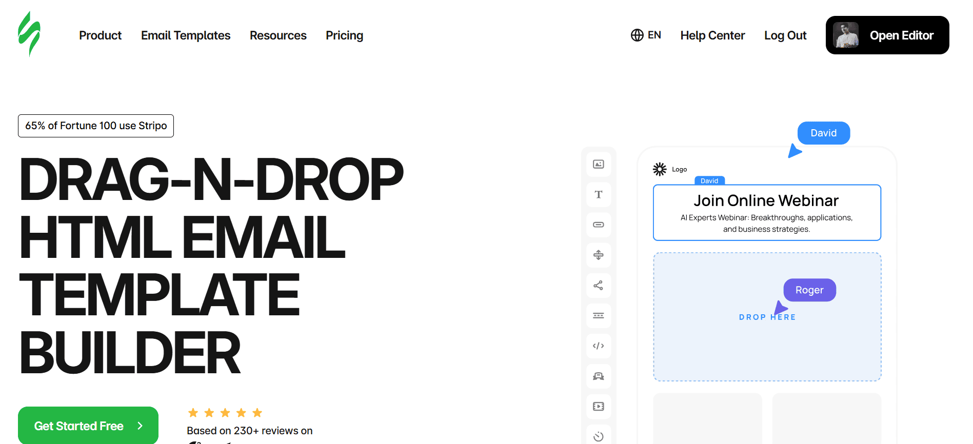Image resolution: width=973 pixels, height=444 pixels.
Task: Click the small David tag on block
Action: click(709, 180)
